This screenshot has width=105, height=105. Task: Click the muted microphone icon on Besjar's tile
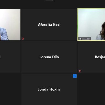coord(80,71)
